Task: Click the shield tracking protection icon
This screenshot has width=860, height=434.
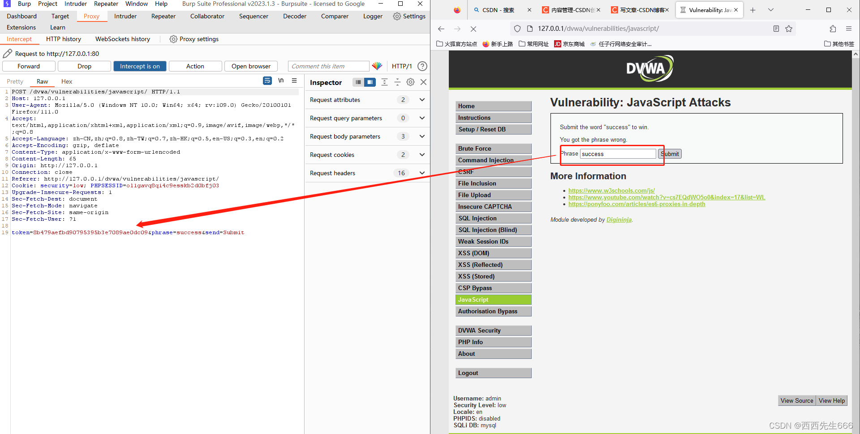Action: pos(517,29)
